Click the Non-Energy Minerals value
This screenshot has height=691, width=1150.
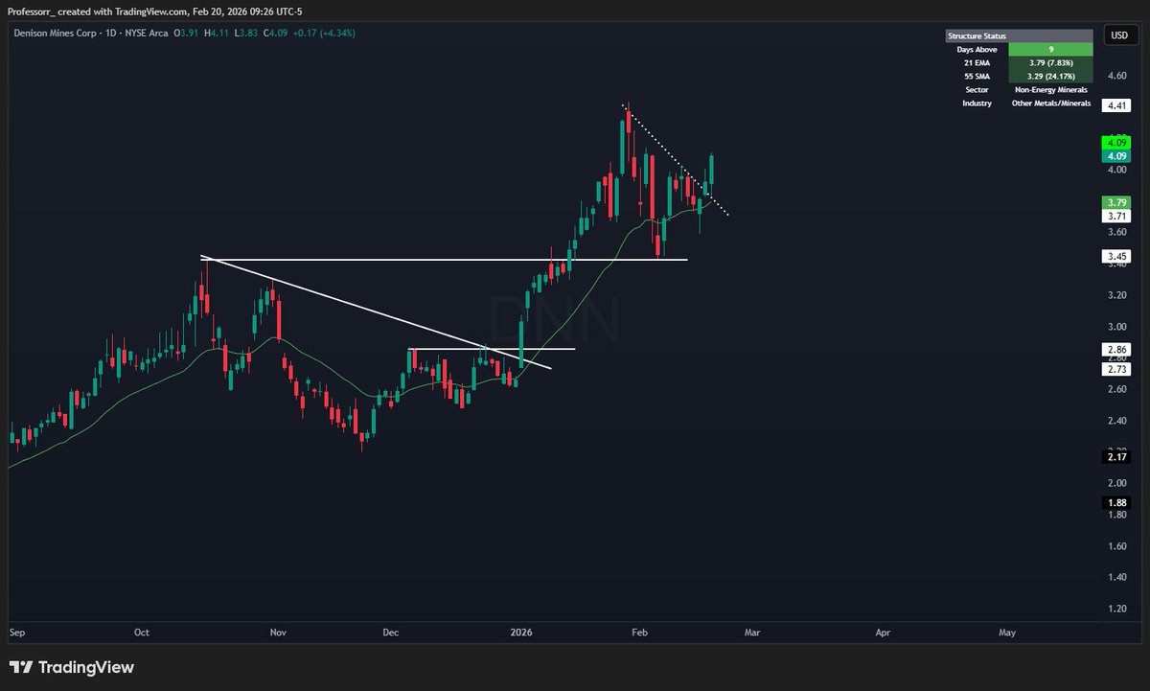[x=1051, y=88]
